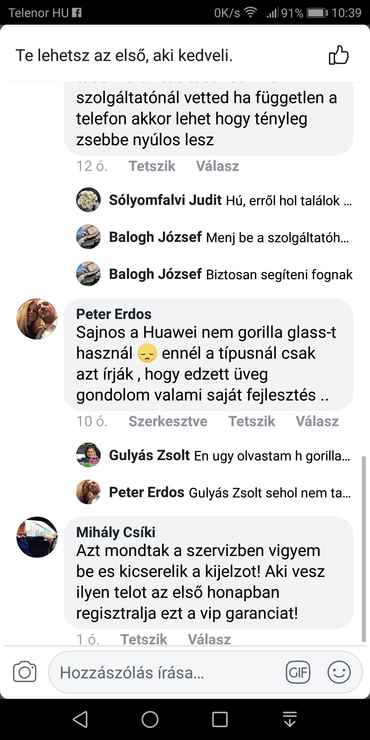Viewport: 370px width, 740px height.
Task: Reply to Peter Erdos's comment via Válasz
Action: coord(317,421)
